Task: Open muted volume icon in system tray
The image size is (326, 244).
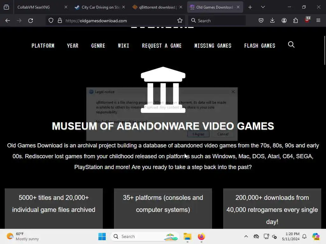Action: (x=274, y=236)
